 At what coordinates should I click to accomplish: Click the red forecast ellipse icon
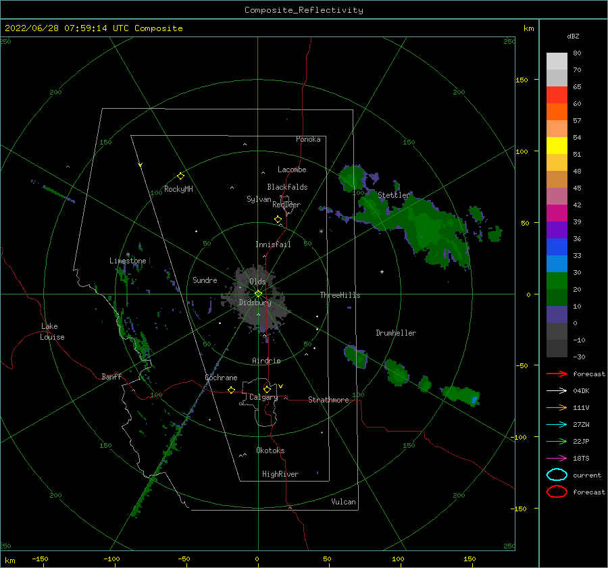(x=557, y=492)
